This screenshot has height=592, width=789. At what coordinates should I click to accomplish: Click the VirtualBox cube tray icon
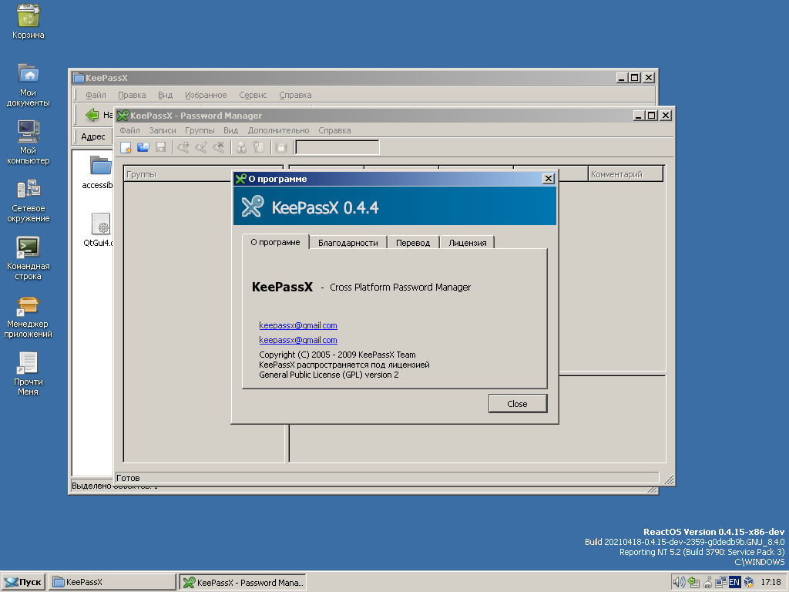[748, 582]
